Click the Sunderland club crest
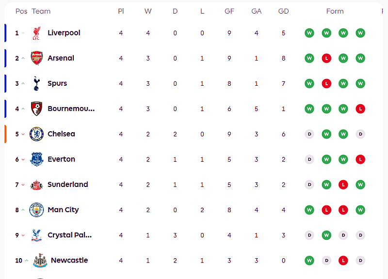388x279 pixels. [x=36, y=185]
